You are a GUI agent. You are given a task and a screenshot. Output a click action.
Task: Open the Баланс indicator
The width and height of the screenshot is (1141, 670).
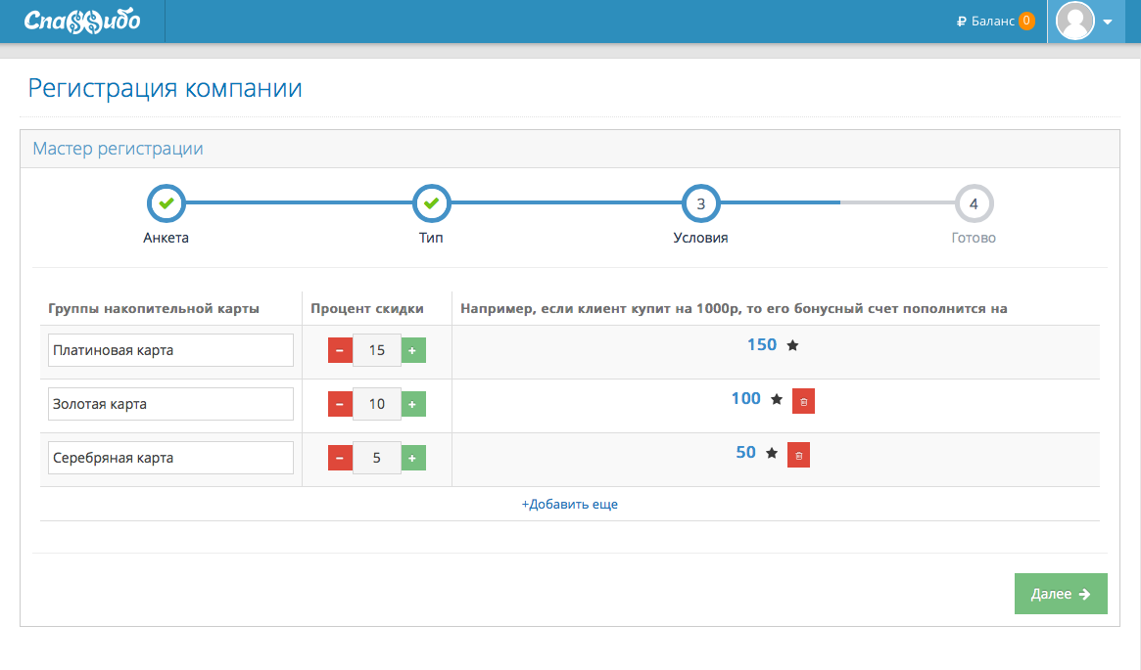point(995,22)
